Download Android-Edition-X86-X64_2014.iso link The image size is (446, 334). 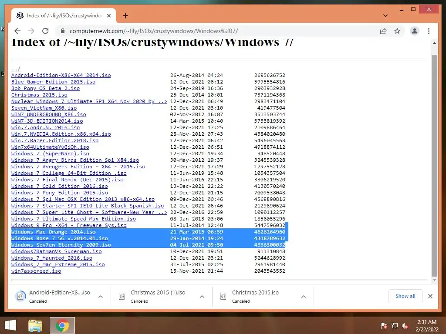coord(61,75)
